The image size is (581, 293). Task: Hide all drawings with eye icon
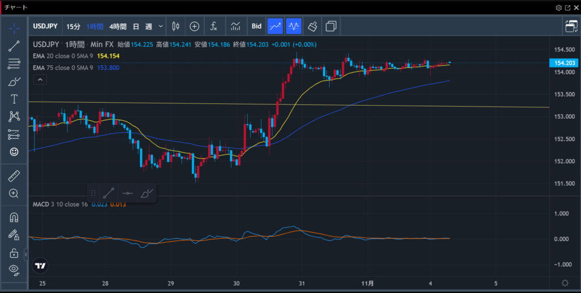point(14,269)
